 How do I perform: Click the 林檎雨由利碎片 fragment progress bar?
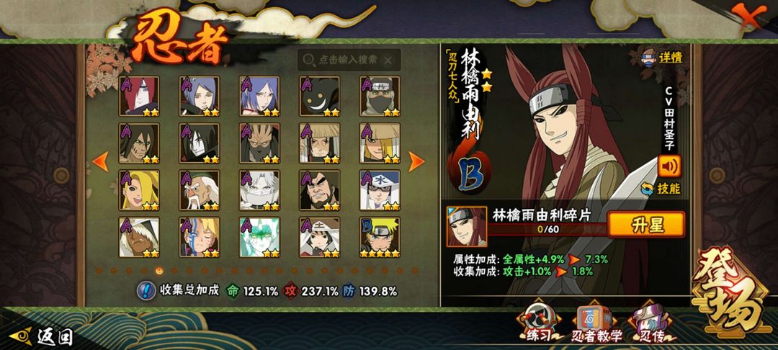tap(547, 230)
